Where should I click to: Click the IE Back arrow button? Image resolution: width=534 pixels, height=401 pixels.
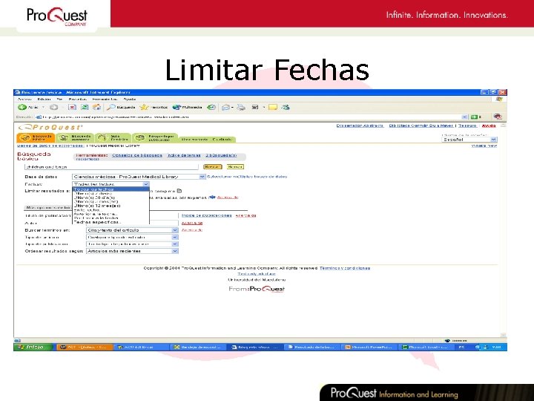tap(22, 107)
